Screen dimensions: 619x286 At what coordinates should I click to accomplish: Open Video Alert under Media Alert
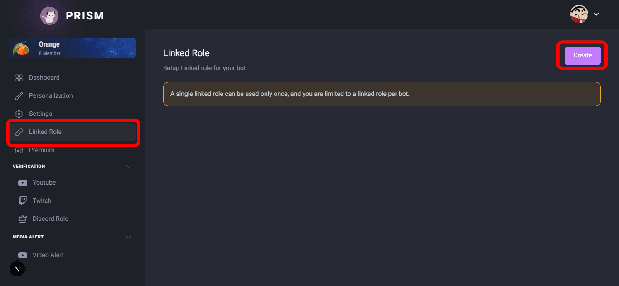point(48,255)
